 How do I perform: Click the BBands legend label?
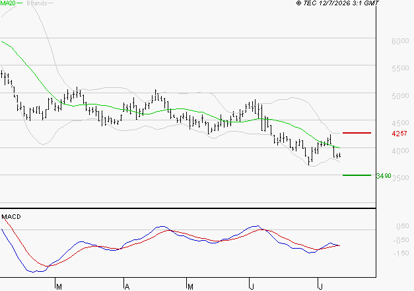pos(36,3)
